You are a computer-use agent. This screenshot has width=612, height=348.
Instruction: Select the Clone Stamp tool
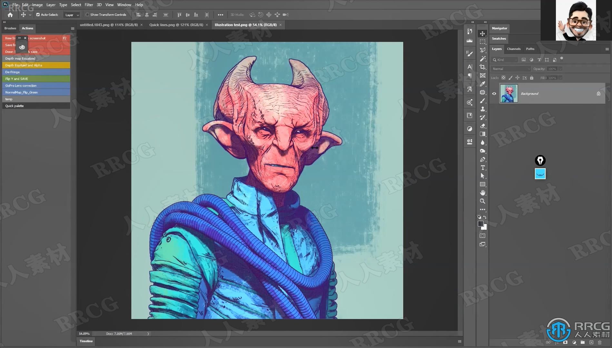[x=482, y=109]
